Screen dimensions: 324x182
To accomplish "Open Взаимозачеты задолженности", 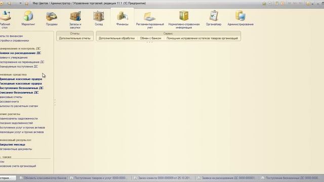I will pyautogui.click(x=19, y=118).
